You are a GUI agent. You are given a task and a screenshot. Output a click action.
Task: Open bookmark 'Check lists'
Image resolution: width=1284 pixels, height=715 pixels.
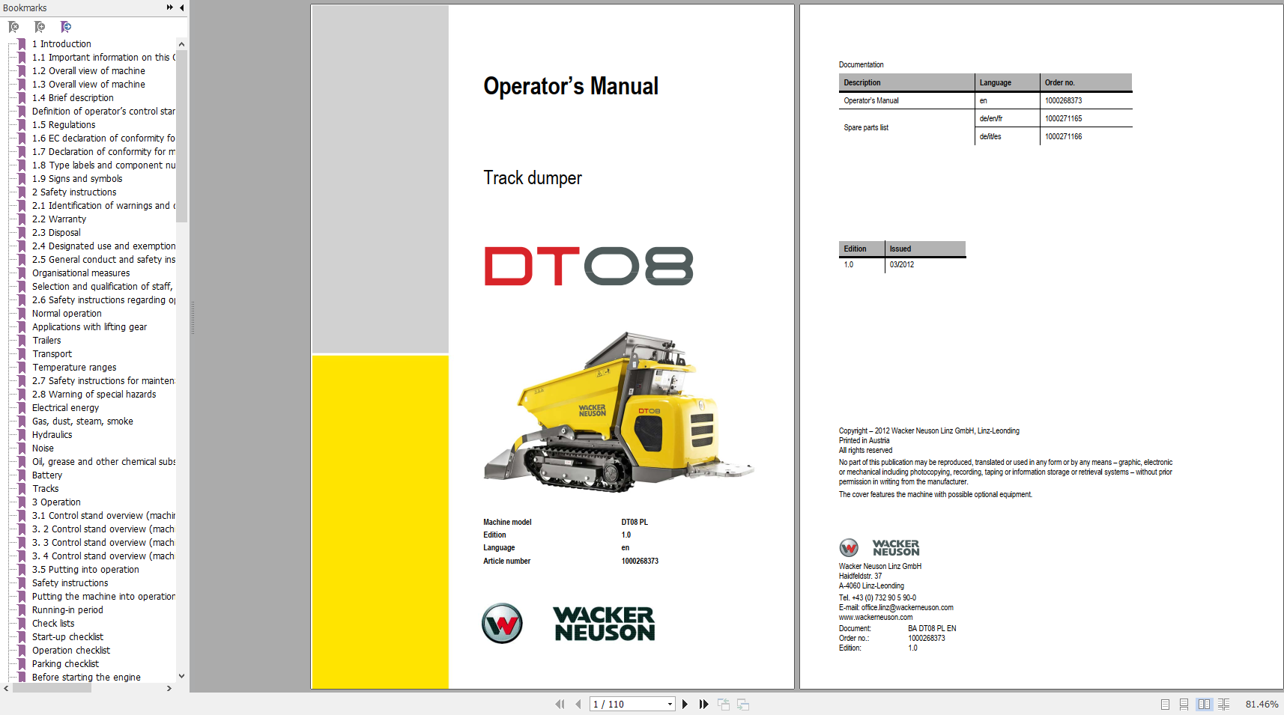53,624
